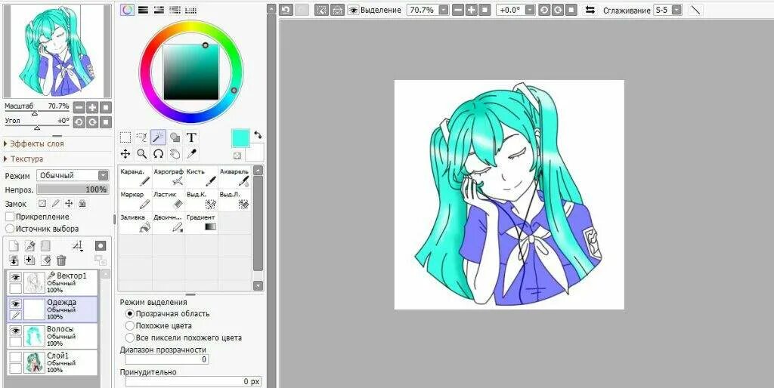774x388 pixels.
Task: Select the lasso selection tool
Action: 141,137
